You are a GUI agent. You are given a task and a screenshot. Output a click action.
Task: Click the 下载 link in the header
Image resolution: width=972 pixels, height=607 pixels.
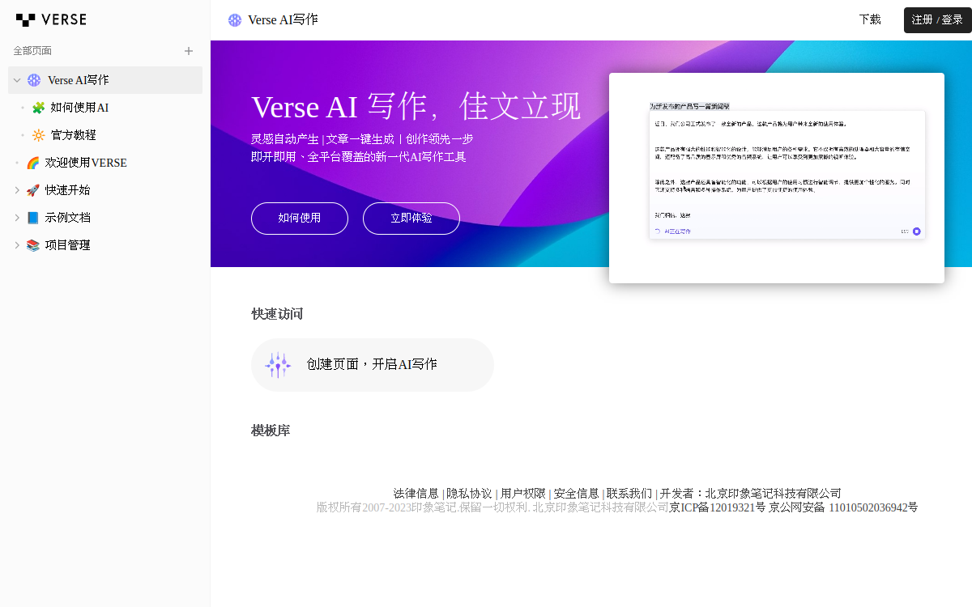[870, 19]
